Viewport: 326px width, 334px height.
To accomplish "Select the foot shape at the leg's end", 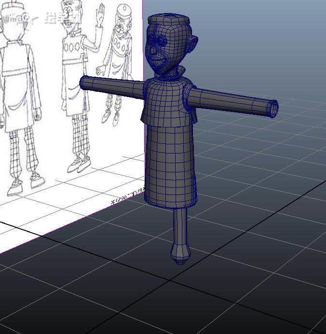I will coord(180,253).
